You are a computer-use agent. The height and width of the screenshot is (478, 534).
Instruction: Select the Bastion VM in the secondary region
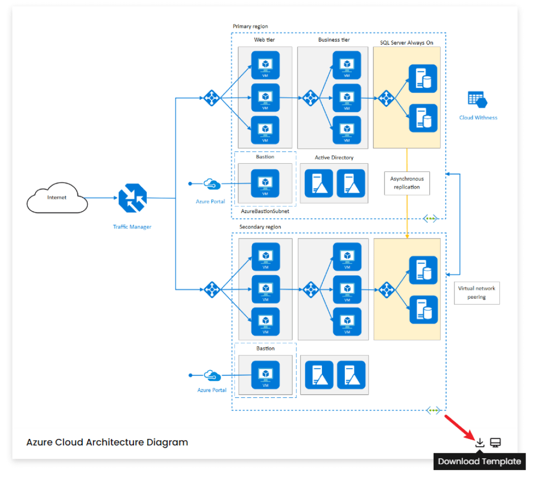(265, 375)
